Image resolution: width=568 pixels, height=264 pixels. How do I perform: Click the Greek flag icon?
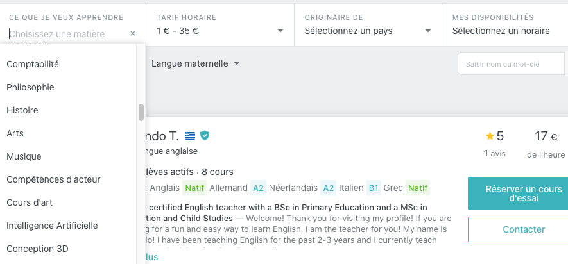click(x=190, y=135)
